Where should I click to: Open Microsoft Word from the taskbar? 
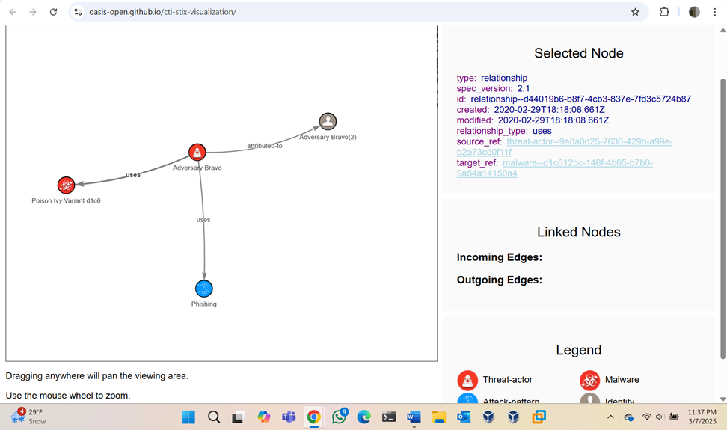pyautogui.click(x=414, y=417)
